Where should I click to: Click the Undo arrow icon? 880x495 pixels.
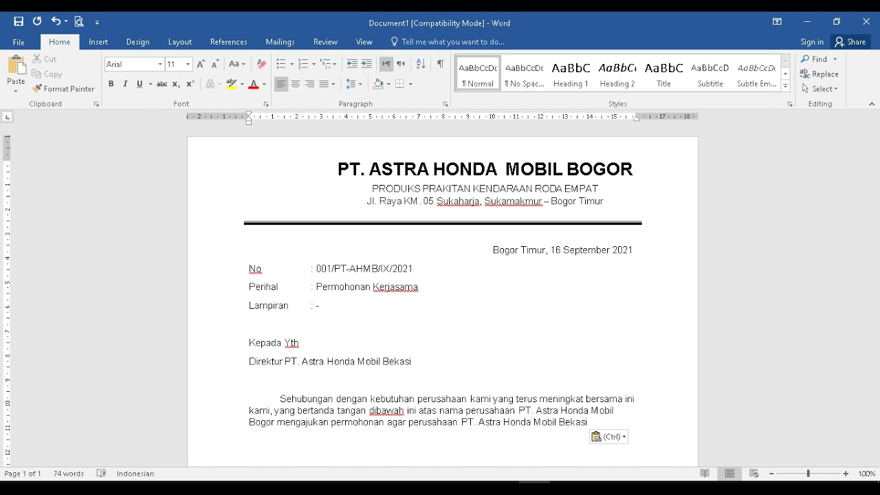click(x=56, y=22)
